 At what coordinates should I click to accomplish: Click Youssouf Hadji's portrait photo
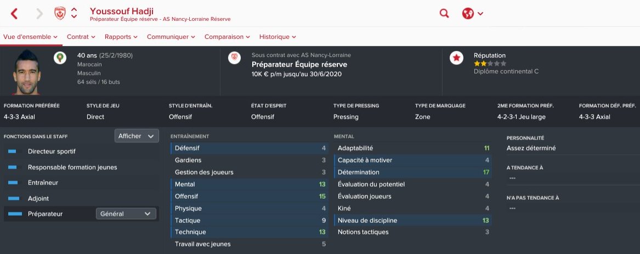(26, 71)
